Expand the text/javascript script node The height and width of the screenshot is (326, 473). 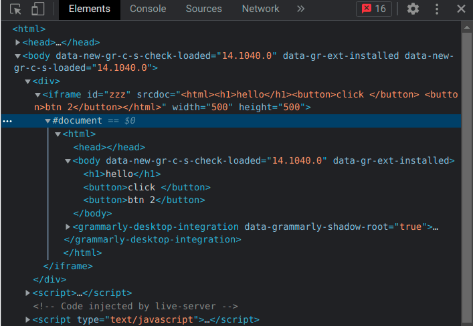coord(27,319)
